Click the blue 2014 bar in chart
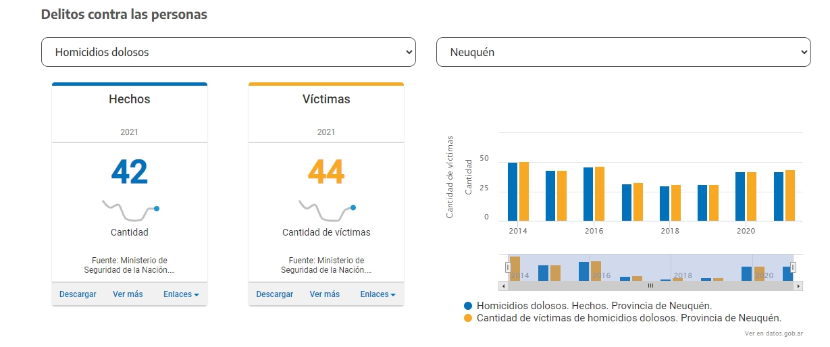Image resolution: width=830 pixels, height=347 pixels. [513, 192]
